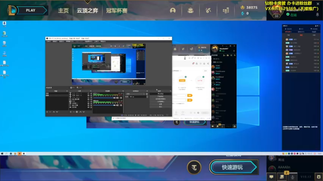Image resolution: width=323 pixels, height=181 pixels.
Task: Adjust the second OBS mixer volume slider
Action: click(x=105, y=105)
